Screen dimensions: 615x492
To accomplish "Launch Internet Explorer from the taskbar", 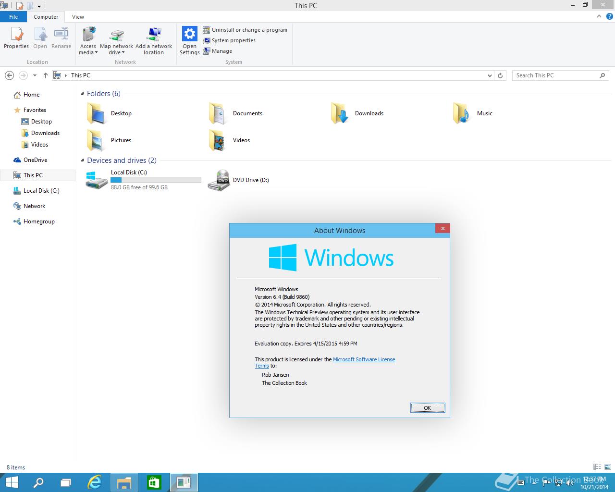I will click(x=95, y=482).
